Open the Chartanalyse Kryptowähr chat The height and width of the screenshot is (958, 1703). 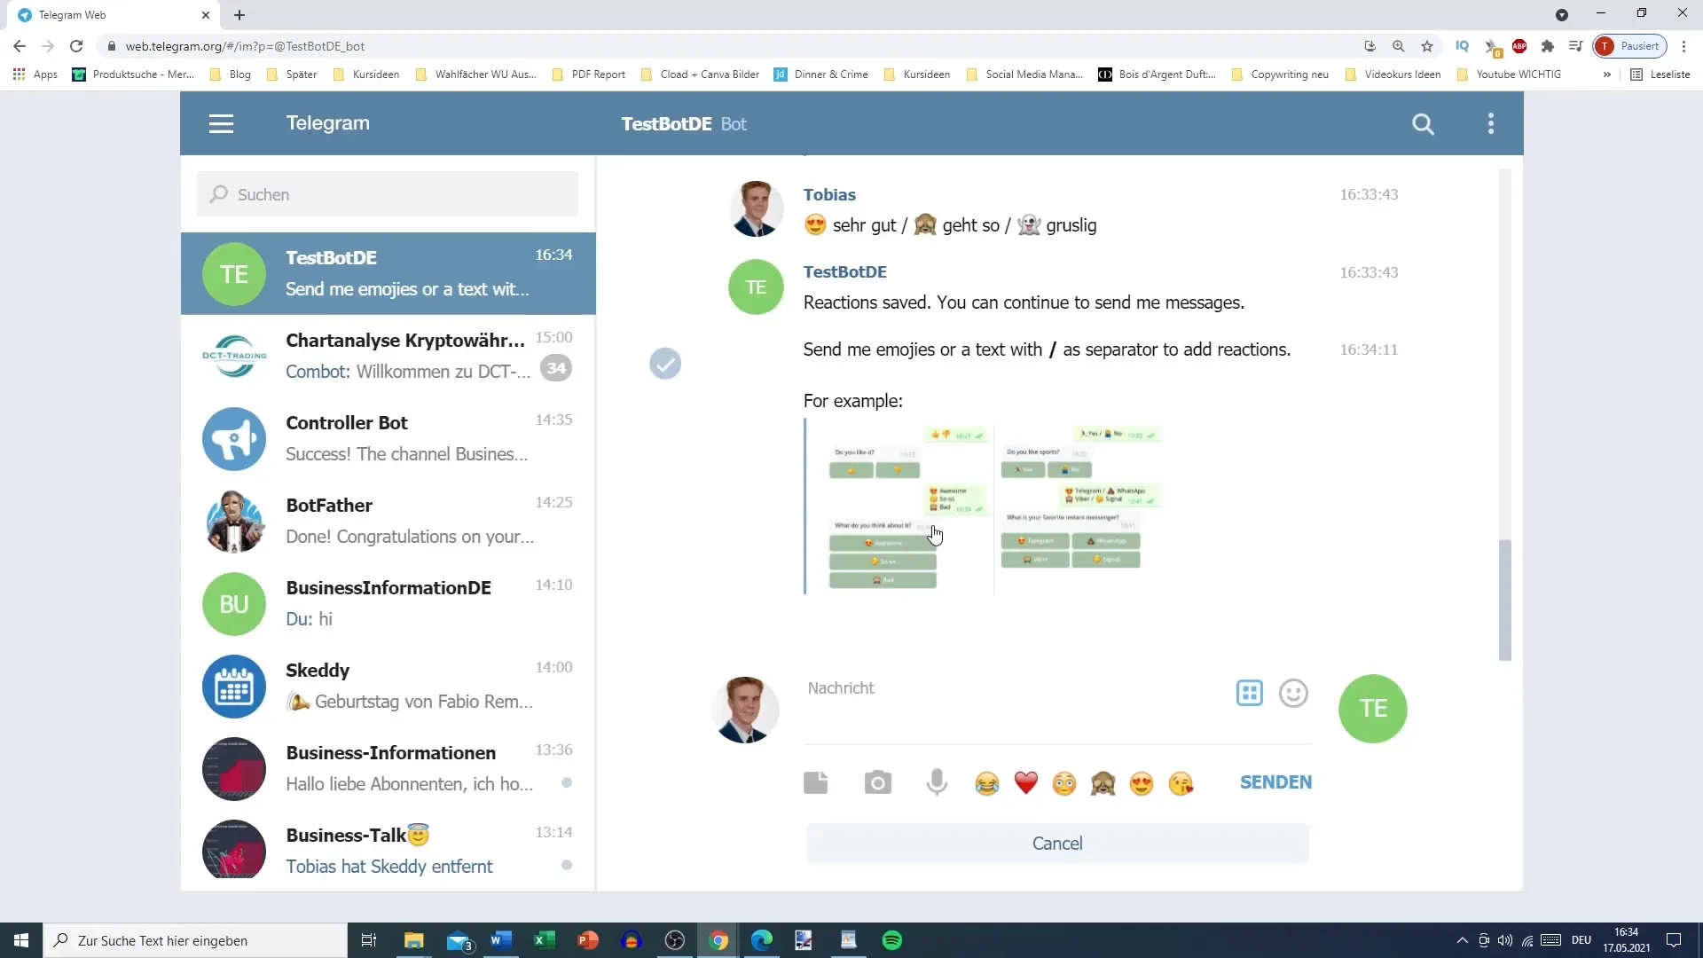389,355
